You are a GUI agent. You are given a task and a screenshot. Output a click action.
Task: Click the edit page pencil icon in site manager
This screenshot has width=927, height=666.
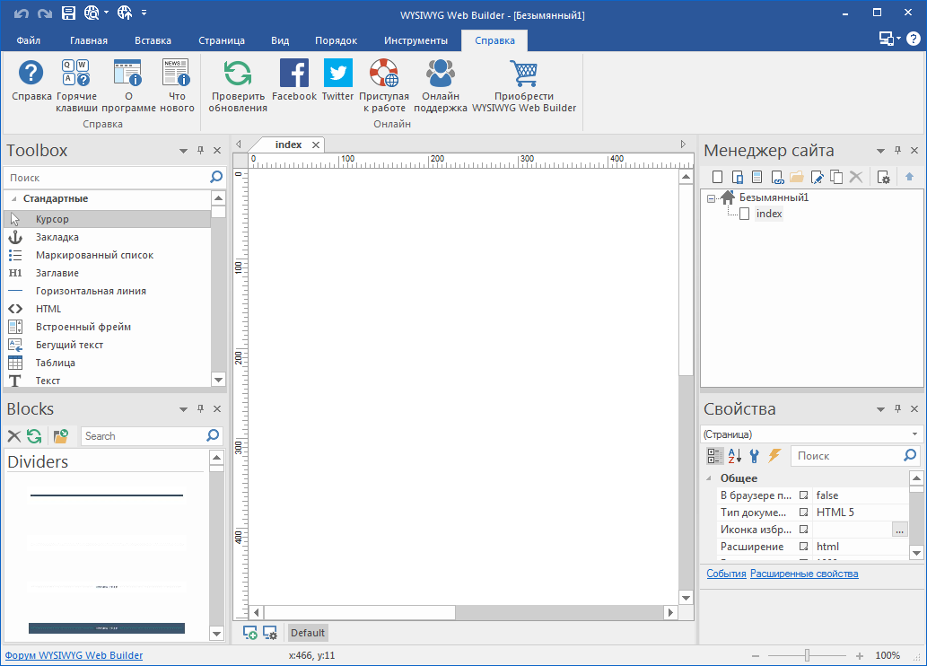point(817,177)
